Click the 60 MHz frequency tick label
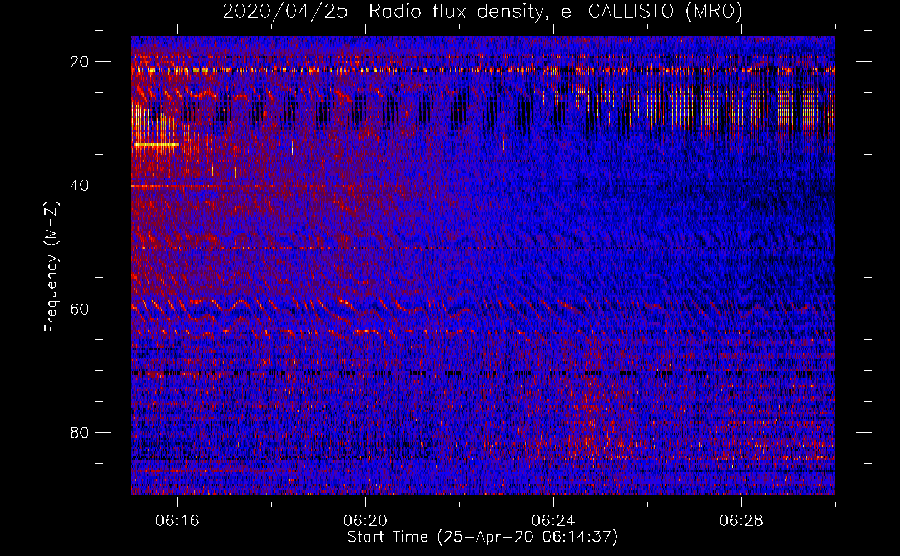The width and height of the screenshot is (900, 556). click(x=80, y=309)
